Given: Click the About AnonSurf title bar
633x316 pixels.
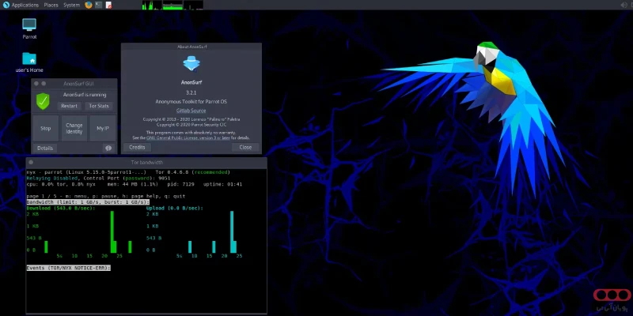Looking at the screenshot, I should tap(191, 47).
